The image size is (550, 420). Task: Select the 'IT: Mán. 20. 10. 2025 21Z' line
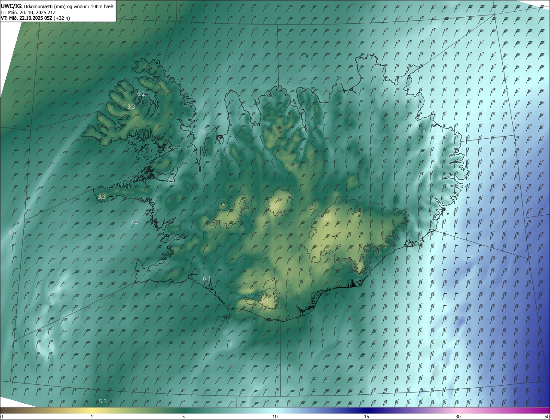(28, 12)
